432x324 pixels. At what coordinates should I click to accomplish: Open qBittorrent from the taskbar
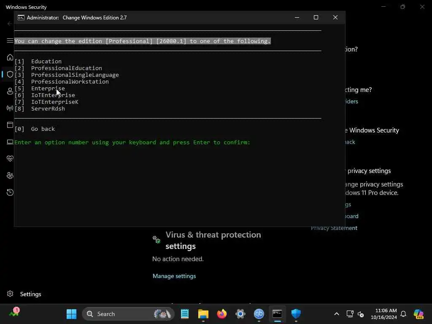tap(259, 314)
